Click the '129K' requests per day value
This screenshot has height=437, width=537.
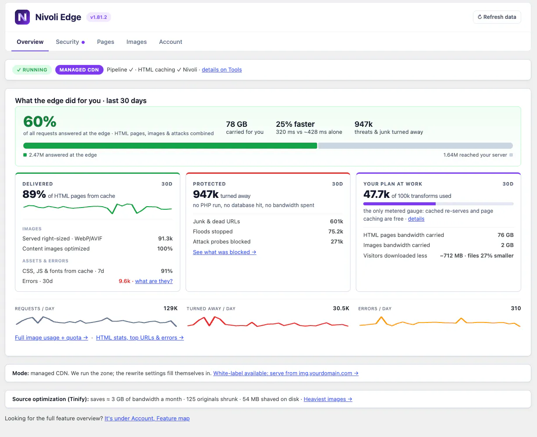(171, 308)
